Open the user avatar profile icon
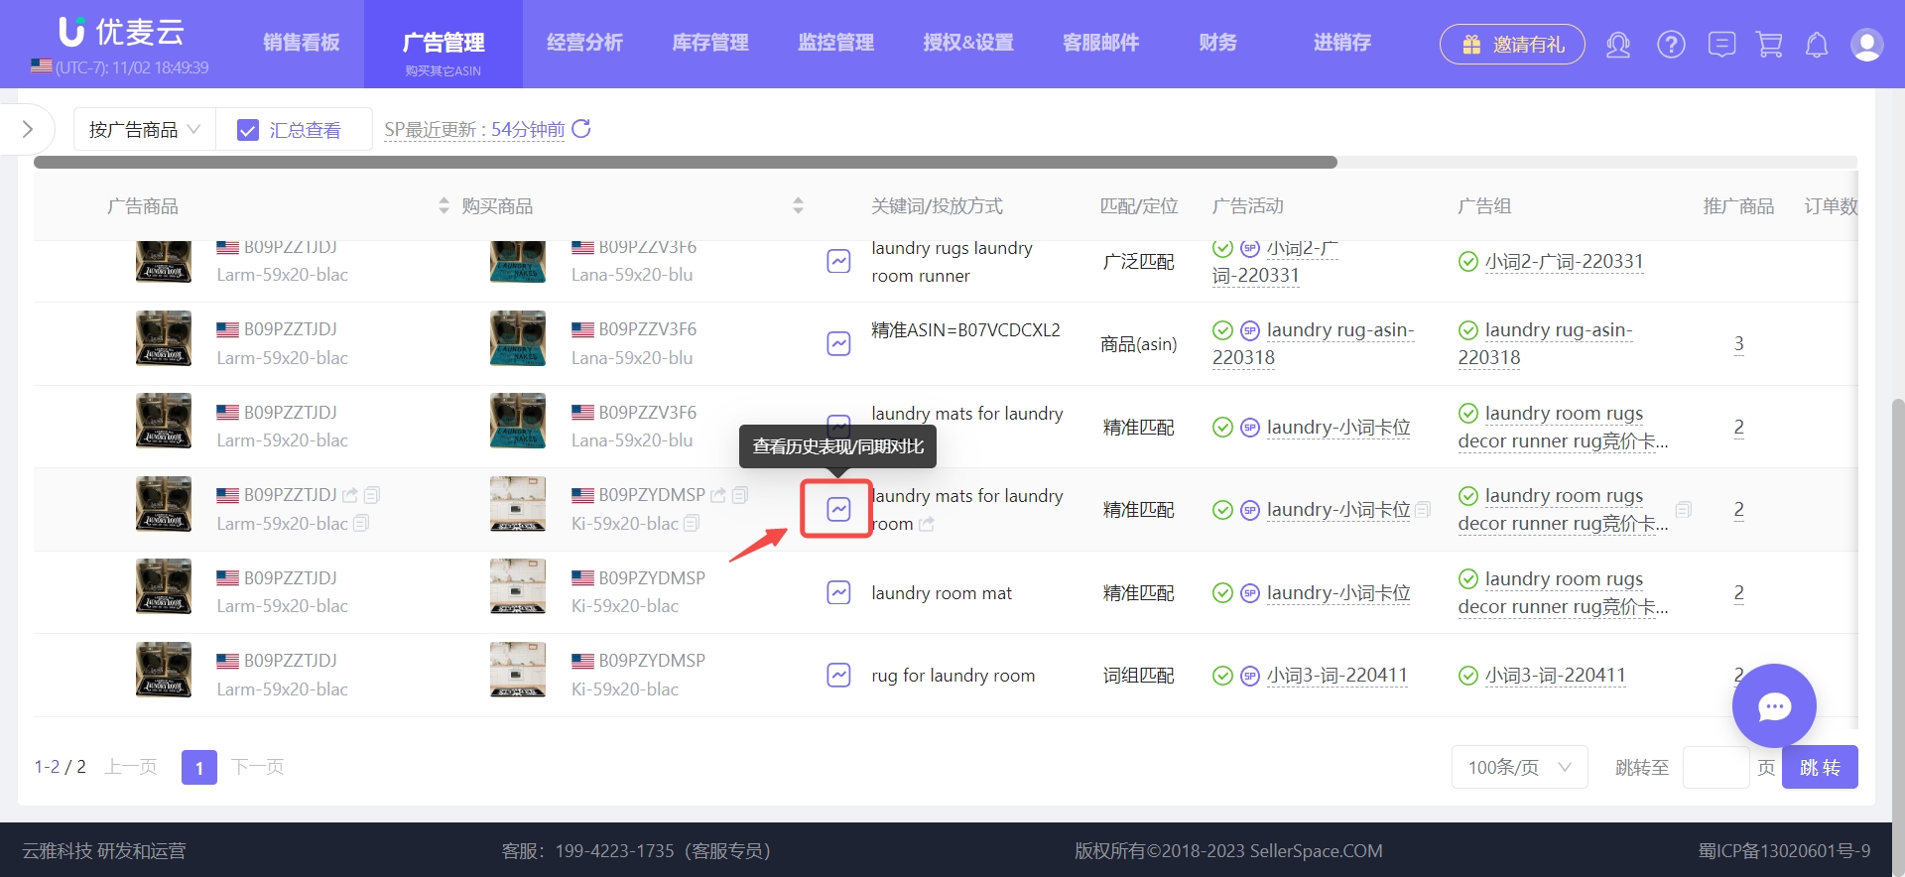 point(1866,45)
